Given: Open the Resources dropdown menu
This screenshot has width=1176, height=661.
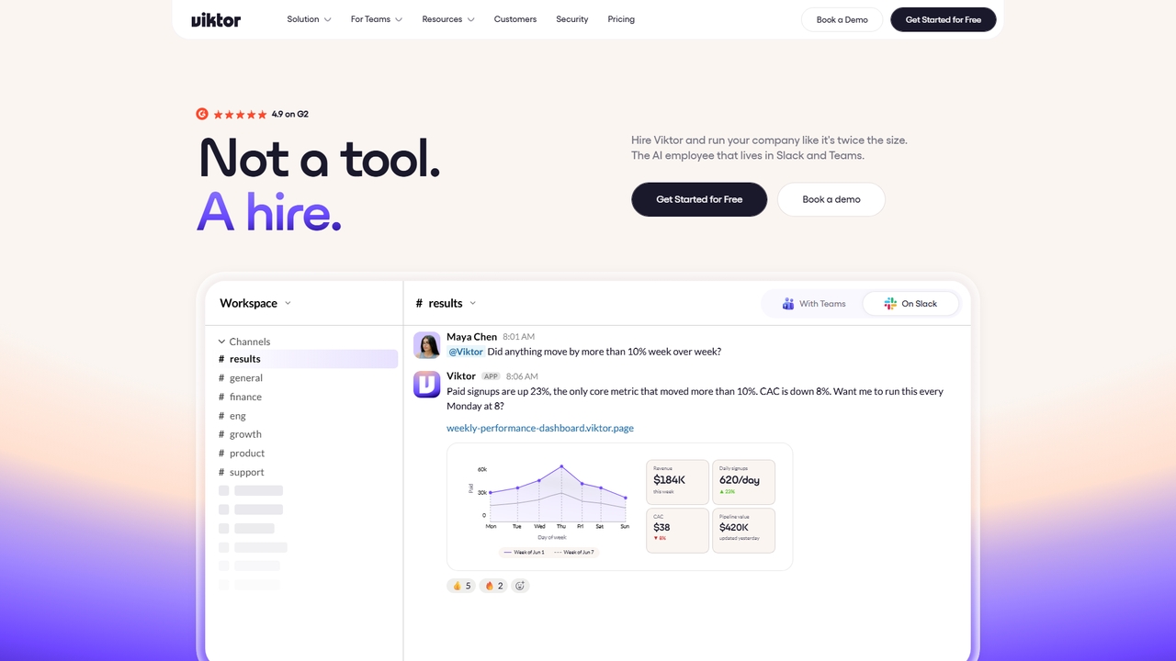Looking at the screenshot, I should pyautogui.click(x=448, y=19).
